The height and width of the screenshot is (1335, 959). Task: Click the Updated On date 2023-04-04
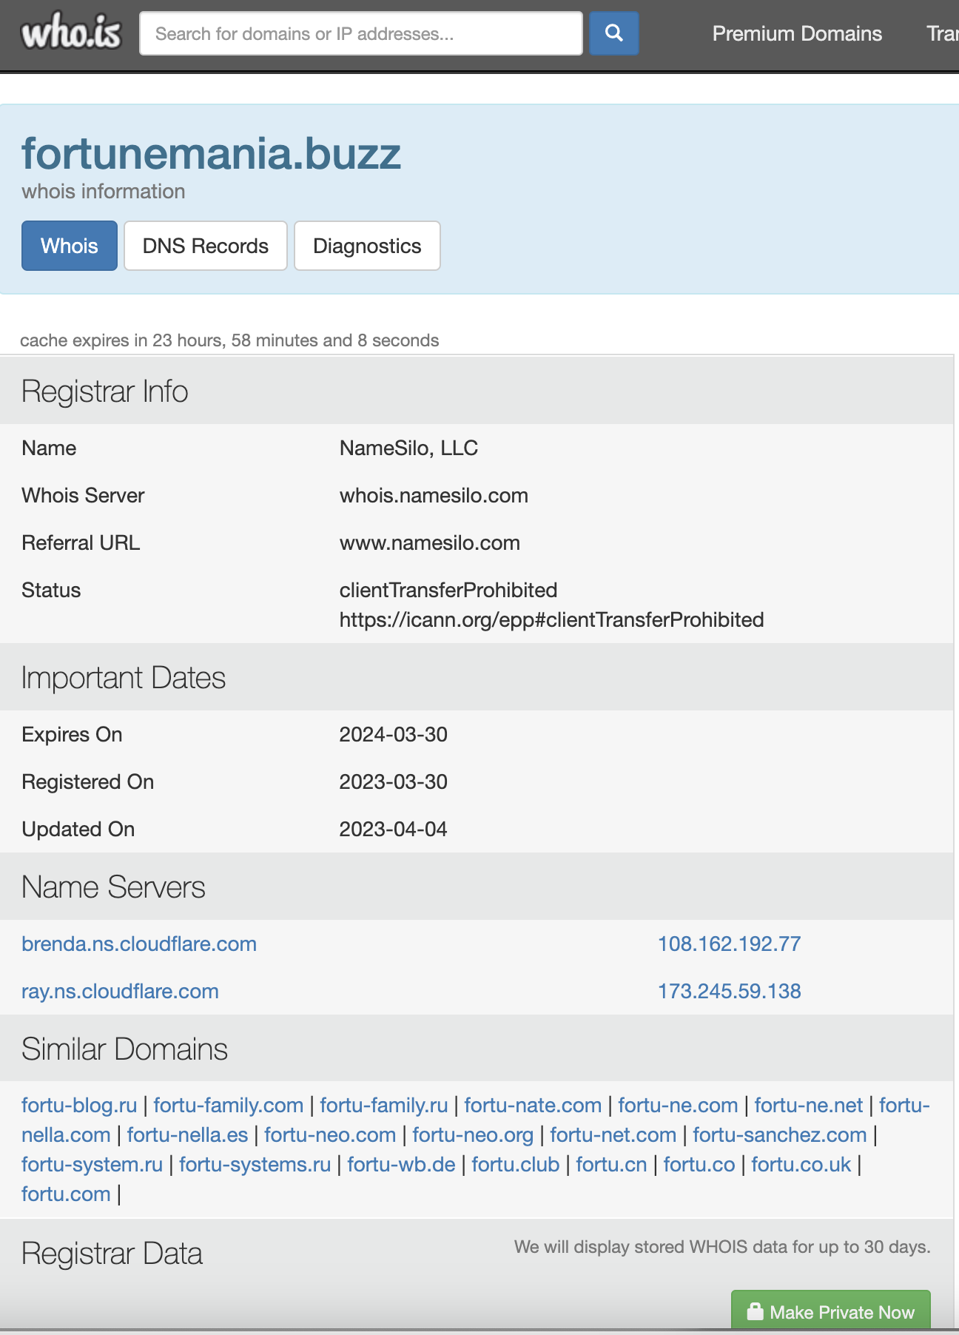click(x=393, y=830)
